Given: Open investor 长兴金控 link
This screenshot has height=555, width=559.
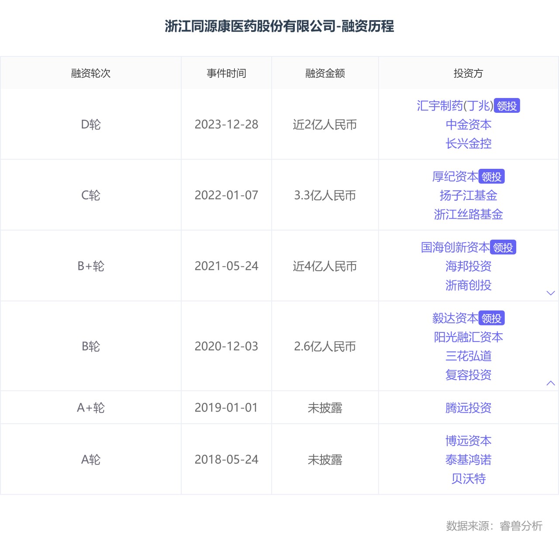Looking at the screenshot, I should point(468,143).
